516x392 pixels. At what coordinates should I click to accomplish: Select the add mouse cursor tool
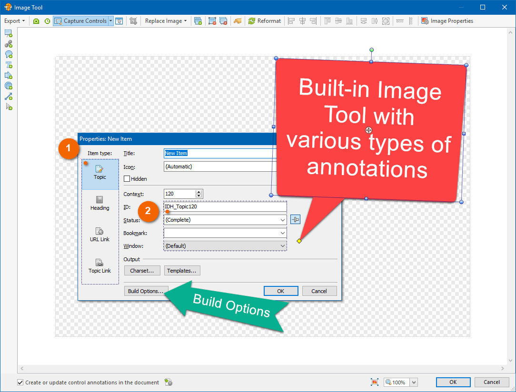pos(8,107)
